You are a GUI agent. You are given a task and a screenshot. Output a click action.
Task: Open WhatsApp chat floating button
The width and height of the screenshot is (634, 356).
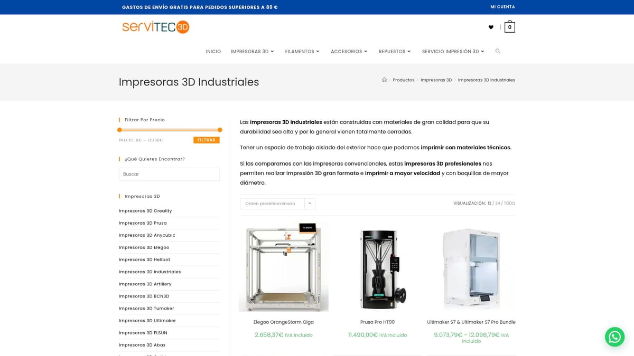tap(614, 336)
